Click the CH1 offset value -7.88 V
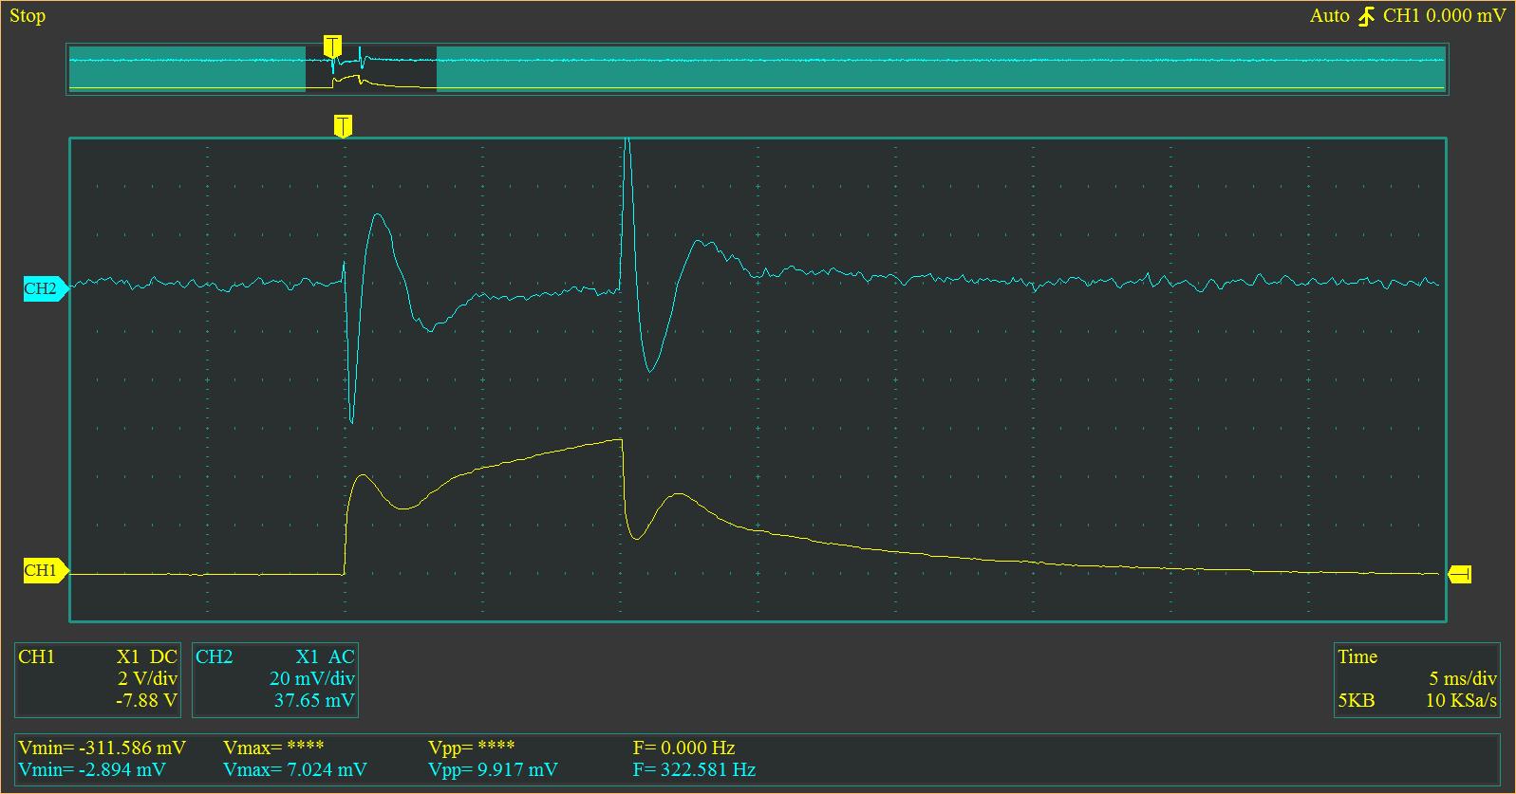This screenshot has height=794, width=1516. [146, 700]
